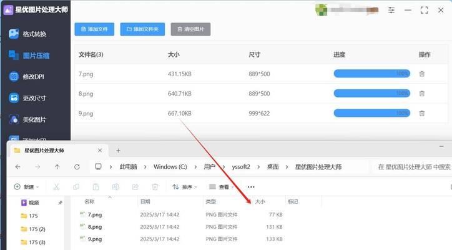Sort by 日期 column in Explorer

145,201
